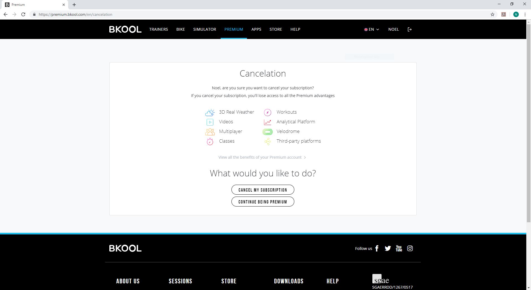
Task: Click the 'Velodrome' text
Action: click(x=288, y=131)
